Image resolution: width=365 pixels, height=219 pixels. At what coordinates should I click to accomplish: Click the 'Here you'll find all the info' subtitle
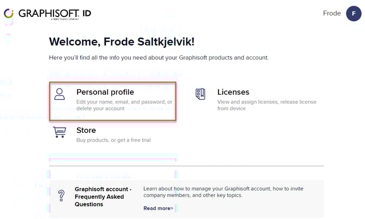159,57
